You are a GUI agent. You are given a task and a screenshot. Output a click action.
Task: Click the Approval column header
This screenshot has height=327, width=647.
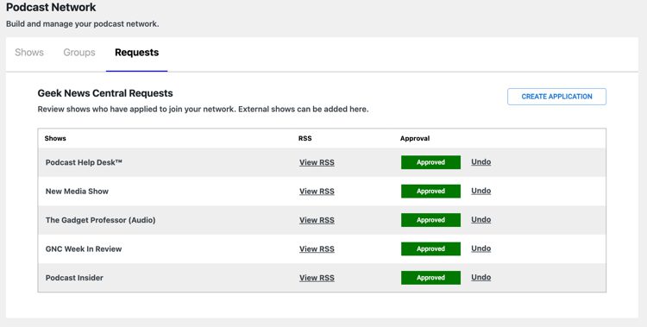coord(415,138)
